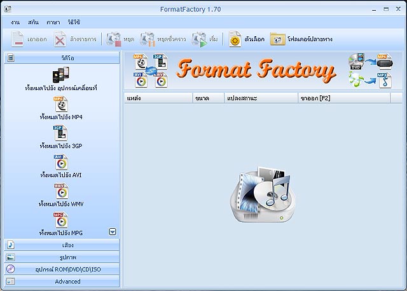Open the สกิน menu
The width and height of the screenshot is (407, 291).
33,22
